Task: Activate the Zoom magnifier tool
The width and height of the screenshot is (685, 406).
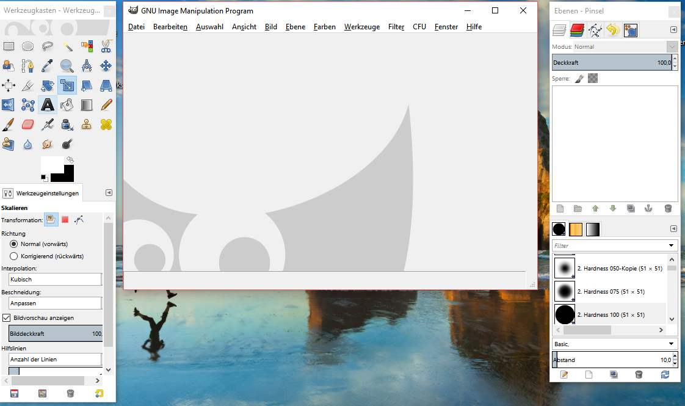Action: (x=67, y=66)
